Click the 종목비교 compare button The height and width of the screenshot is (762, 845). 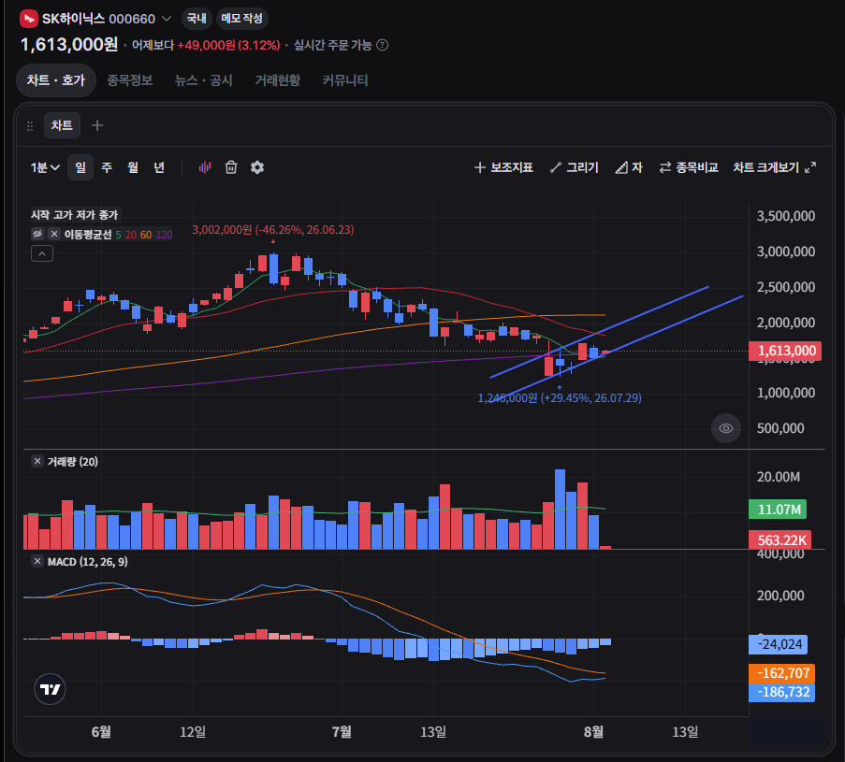[x=689, y=167]
